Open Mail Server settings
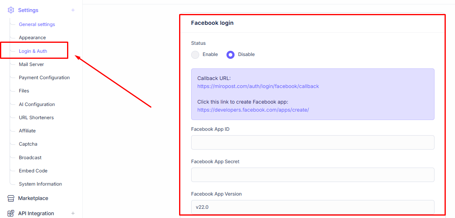 (31, 64)
